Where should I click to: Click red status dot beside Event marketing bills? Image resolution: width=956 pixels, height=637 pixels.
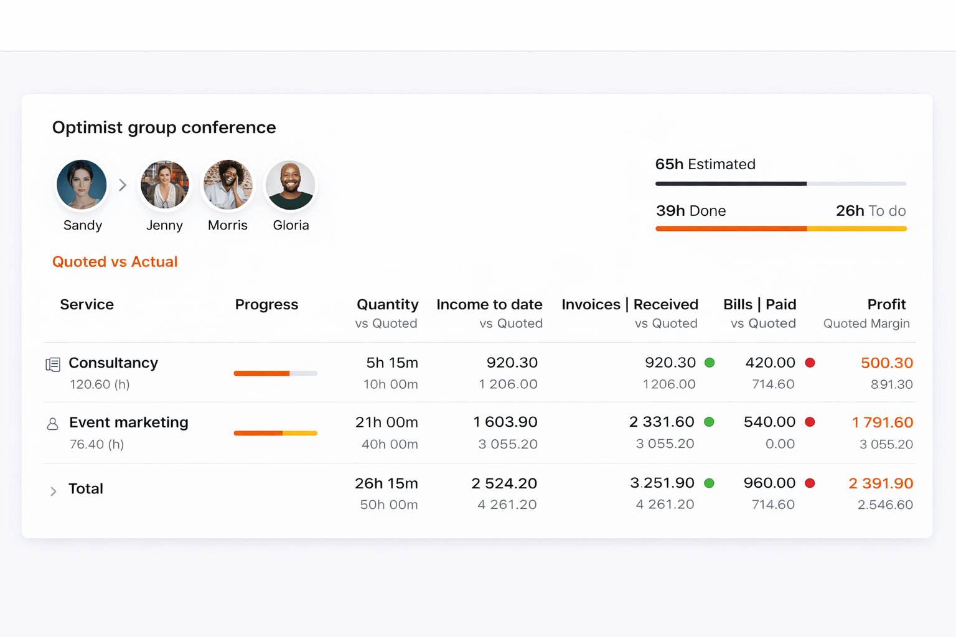pyautogui.click(x=810, y=422)
